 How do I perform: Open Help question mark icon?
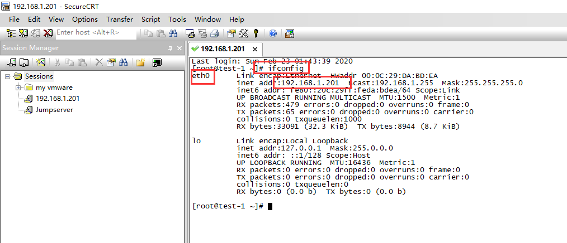point(273,33)
